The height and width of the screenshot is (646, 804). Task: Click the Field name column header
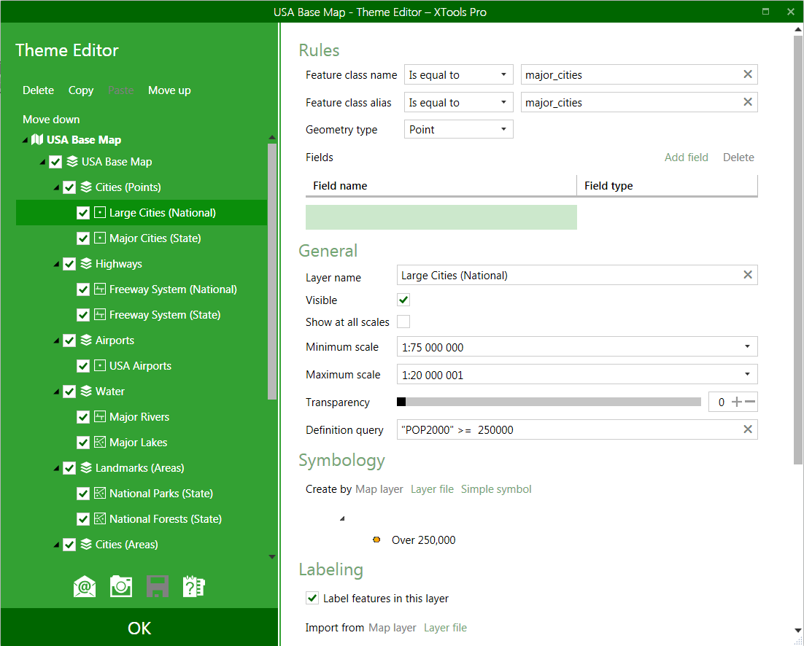441,185
